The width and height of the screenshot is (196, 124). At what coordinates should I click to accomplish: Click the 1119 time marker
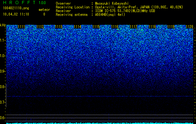click(171, 27)
